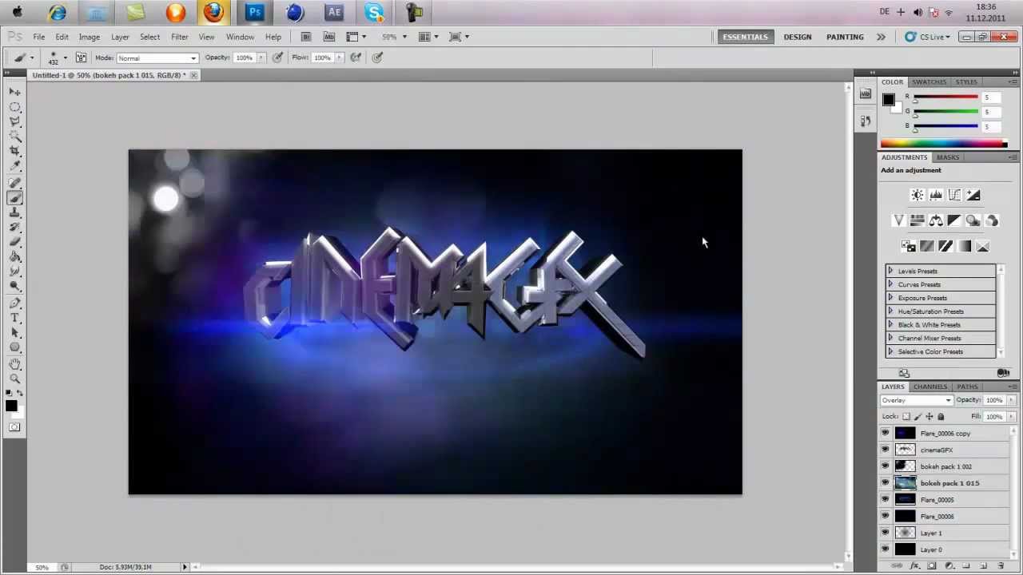Select the Paint Bucket tool
1023x575 pixels.
pos(15,258)
